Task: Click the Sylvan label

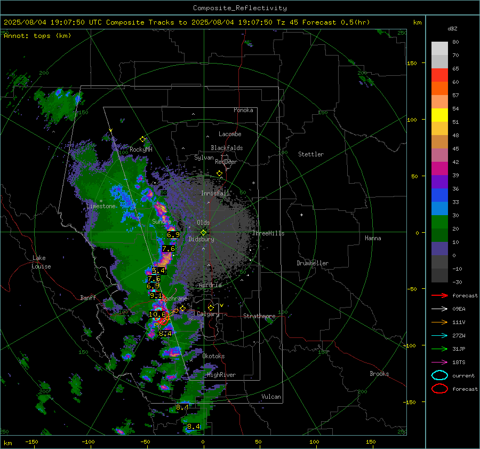Action: (204, 157)
